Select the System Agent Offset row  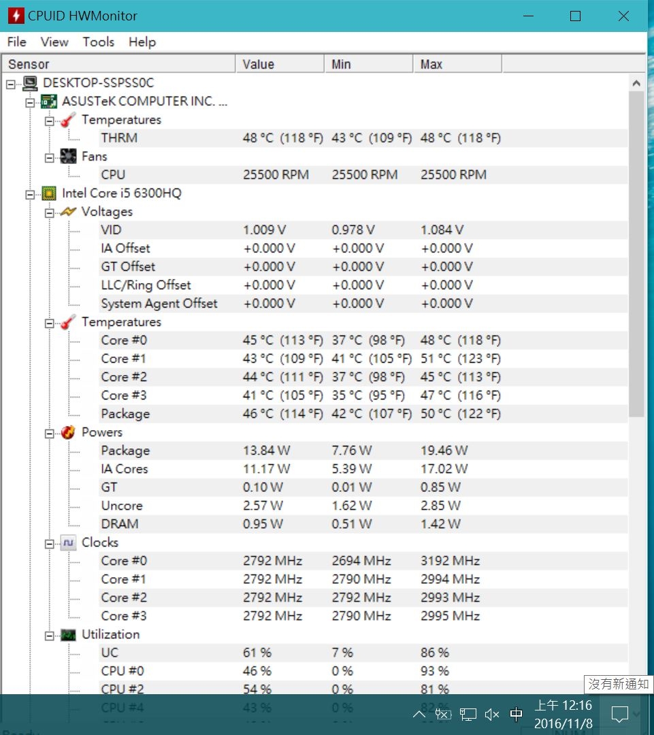click(x=363, y=304)
